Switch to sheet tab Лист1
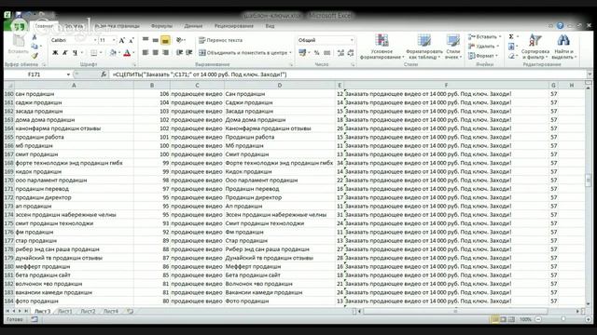597x335 pixels. (x=64, y=311)
